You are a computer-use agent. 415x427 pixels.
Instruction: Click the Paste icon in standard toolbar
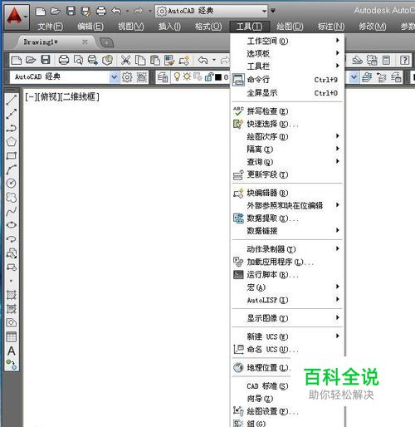click(155, 60)
